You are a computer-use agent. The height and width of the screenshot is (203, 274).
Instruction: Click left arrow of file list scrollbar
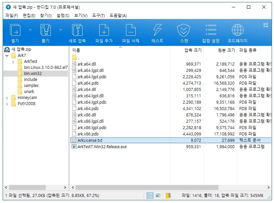73,187
